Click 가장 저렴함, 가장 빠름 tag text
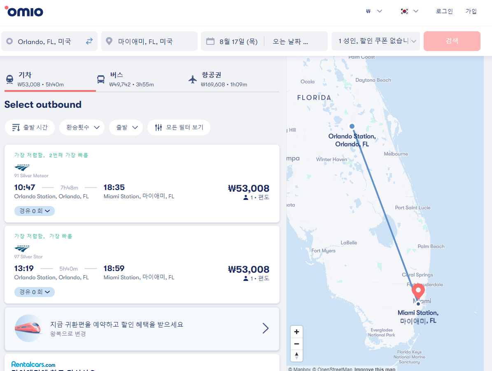The width and height of the screenshot is (492, 371). point(43,236)
